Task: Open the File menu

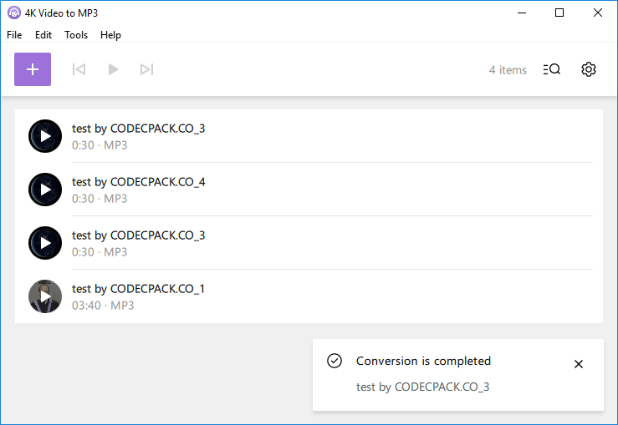Action: coord(14,35)
